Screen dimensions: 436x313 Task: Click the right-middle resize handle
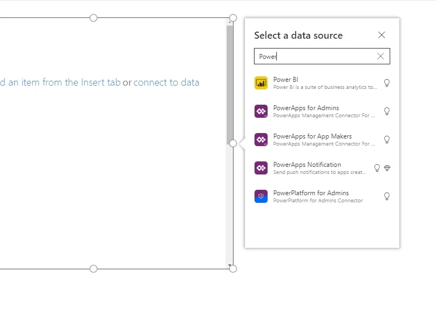pos(233,143)
